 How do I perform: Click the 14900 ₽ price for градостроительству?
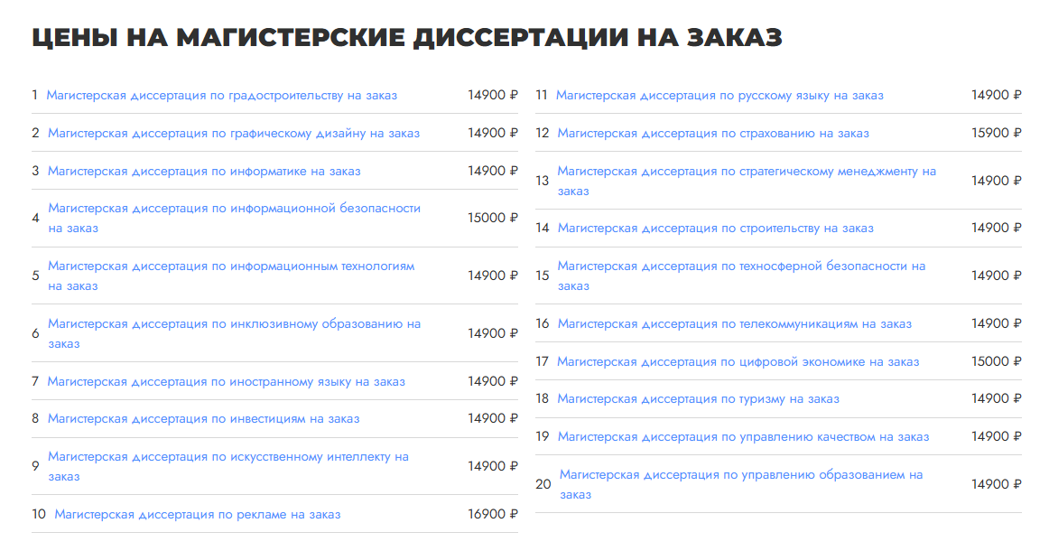(493, 95)
